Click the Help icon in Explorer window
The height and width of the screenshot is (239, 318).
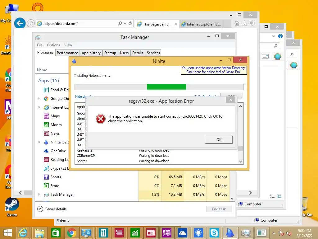click(280, 36)
